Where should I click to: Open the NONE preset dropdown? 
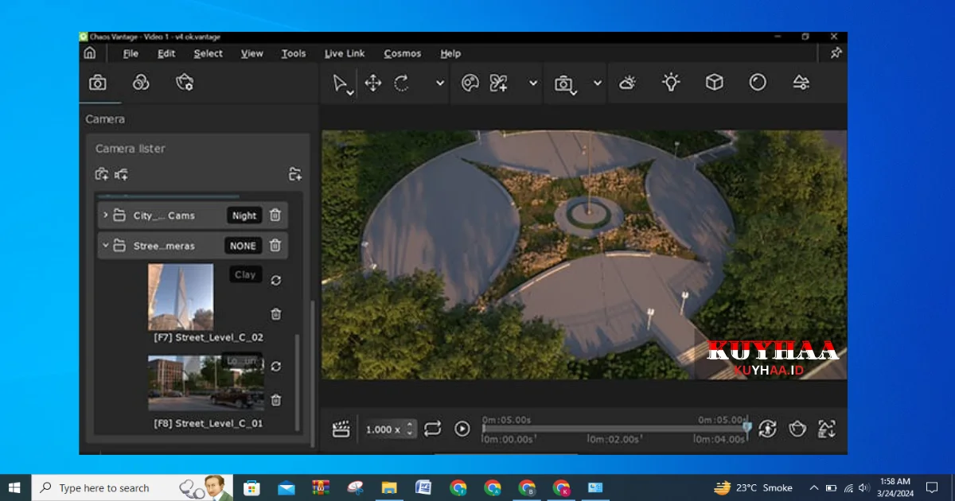243,246
